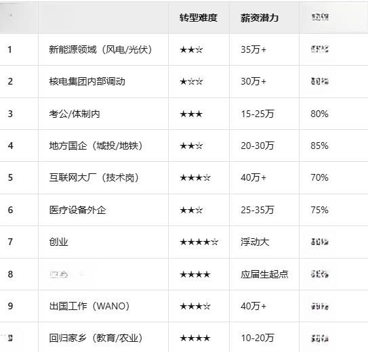Click the five-star difficulty rating for 创业
The height and width of the screenshot is (352, 368).
tap(199, 242)
